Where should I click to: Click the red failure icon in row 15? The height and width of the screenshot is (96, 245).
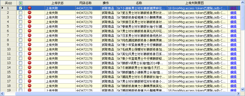[30, 72]
